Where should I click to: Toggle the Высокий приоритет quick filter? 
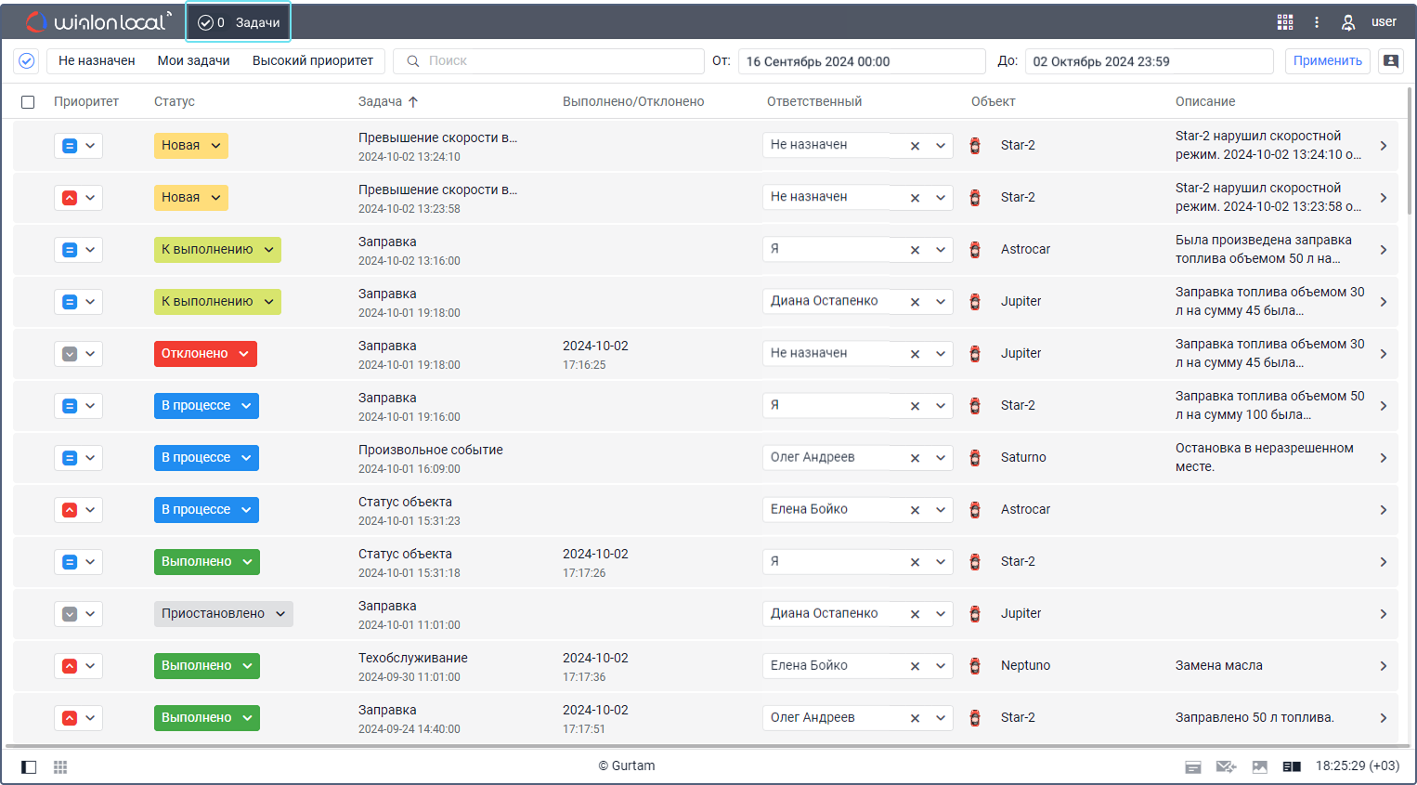(313, 60)
